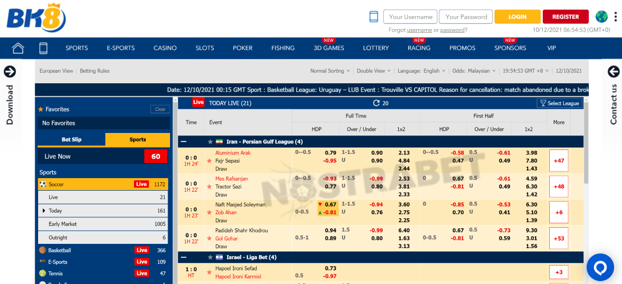The height and width of the screenshot is (284, 622).
Task: Click the LOGIN button
Action: [517, 17]
